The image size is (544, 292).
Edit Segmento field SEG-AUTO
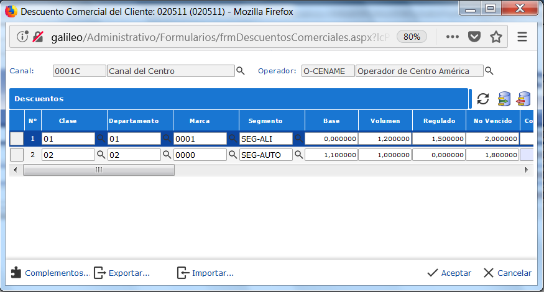[266, 155]
